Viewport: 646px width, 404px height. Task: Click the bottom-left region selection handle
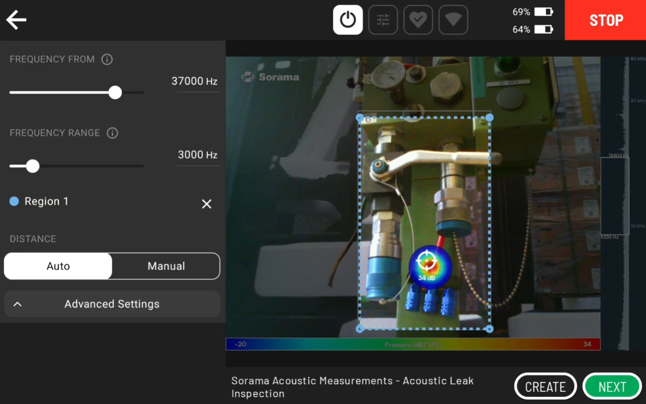[x=360, y=329]
